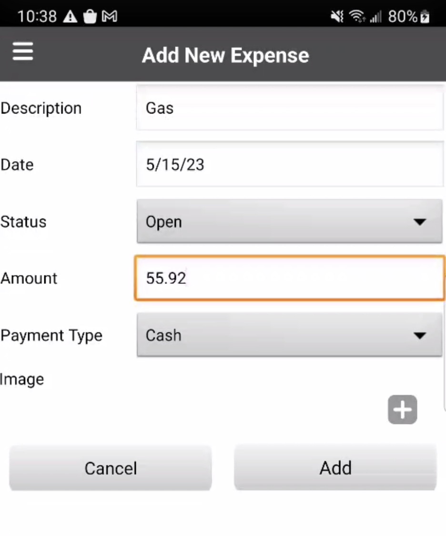Tap the Date field showing 5/15/23

tap(289, 165)
